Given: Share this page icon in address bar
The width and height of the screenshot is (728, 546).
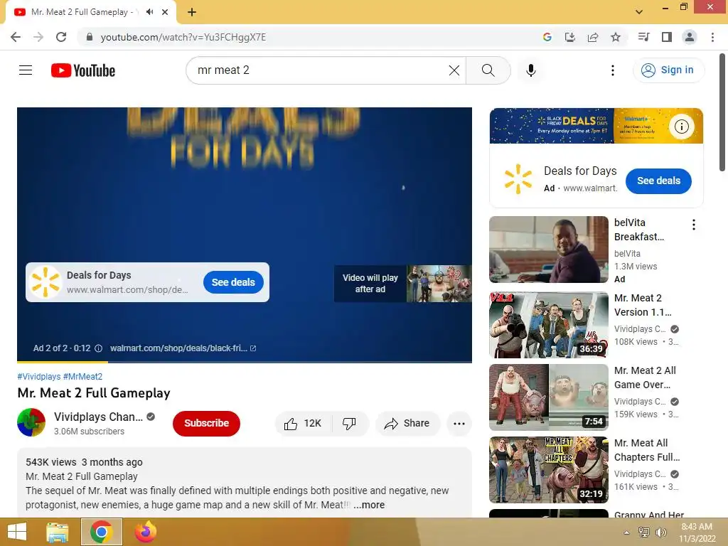Looking at the screenshot, I should [x=593, y=37].
